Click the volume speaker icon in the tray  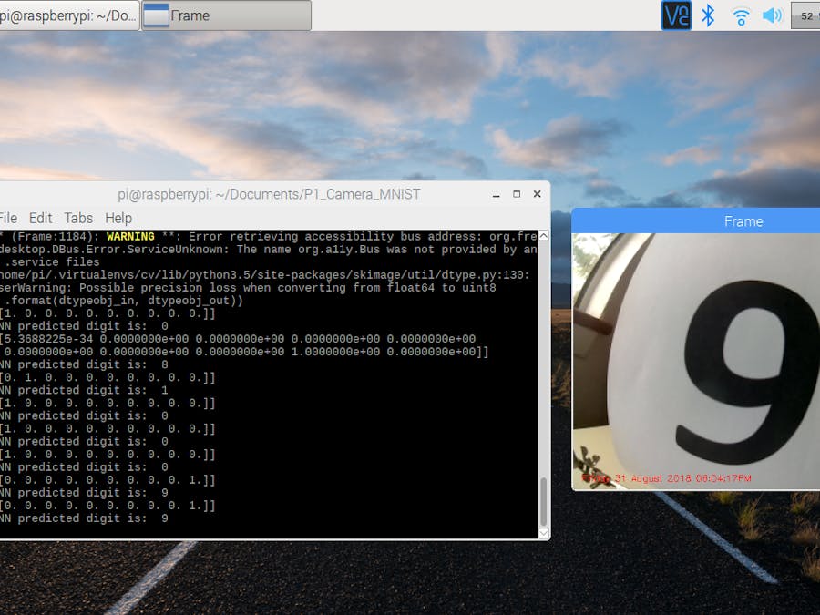[771, 15]
